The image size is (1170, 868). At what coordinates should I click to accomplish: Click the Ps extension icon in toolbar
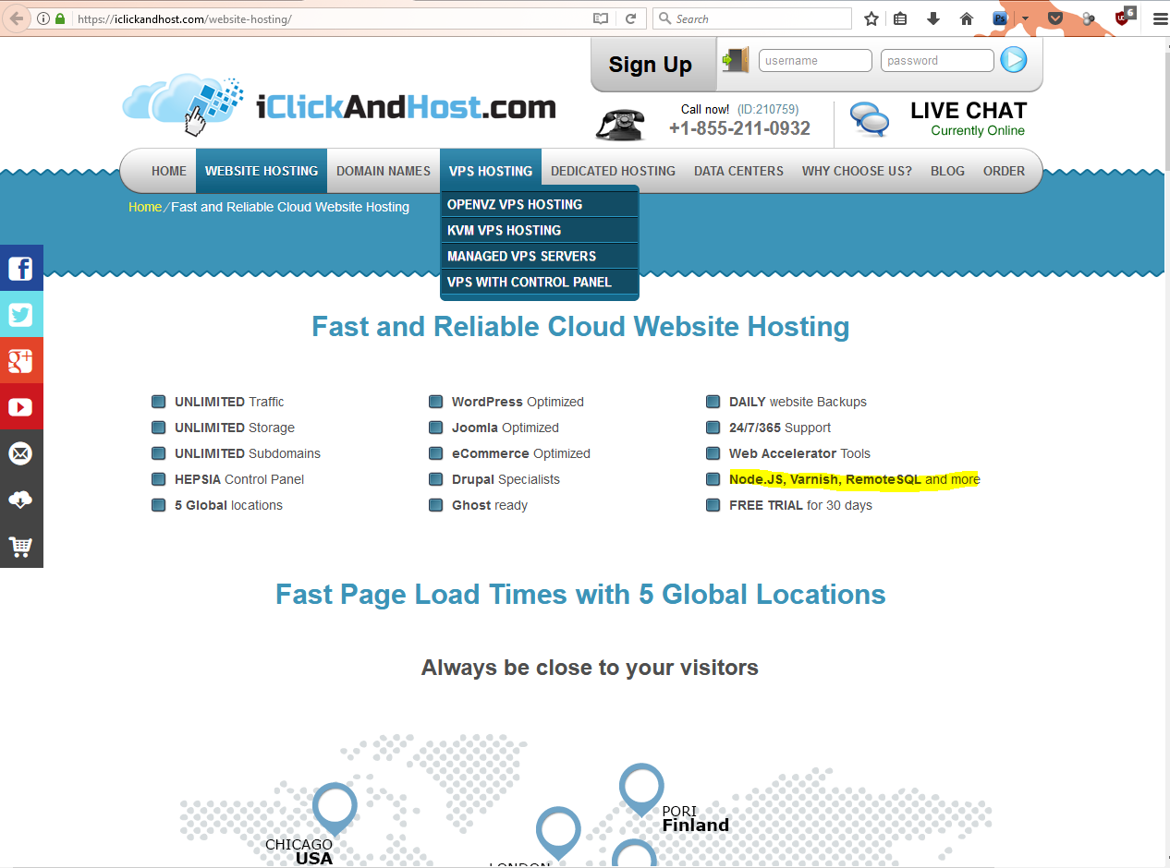pyautogui.click(x=1000, y=18)
